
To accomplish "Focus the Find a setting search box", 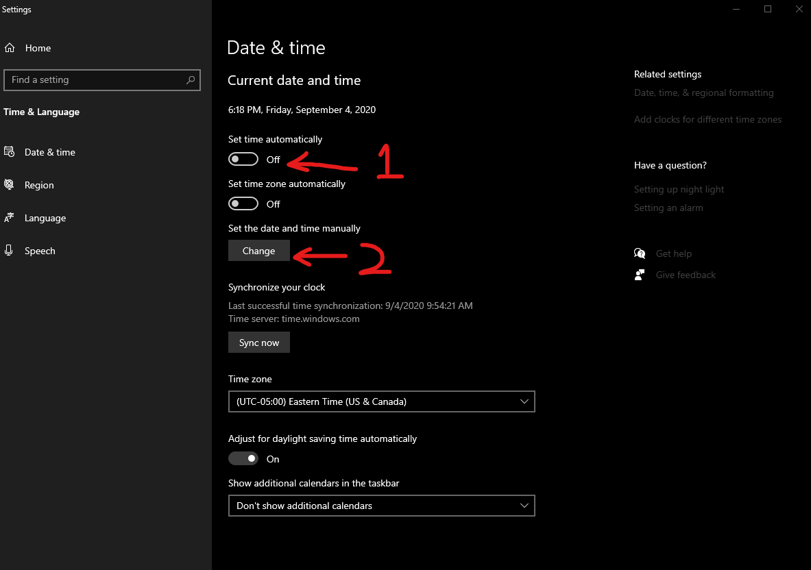I will [96, 80].
